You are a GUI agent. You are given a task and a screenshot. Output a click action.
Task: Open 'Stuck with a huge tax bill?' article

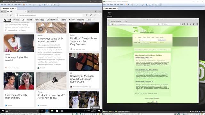(51, 96)
